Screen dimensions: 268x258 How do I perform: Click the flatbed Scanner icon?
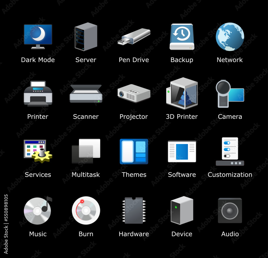pyautogui.click(x=86, y=94)
